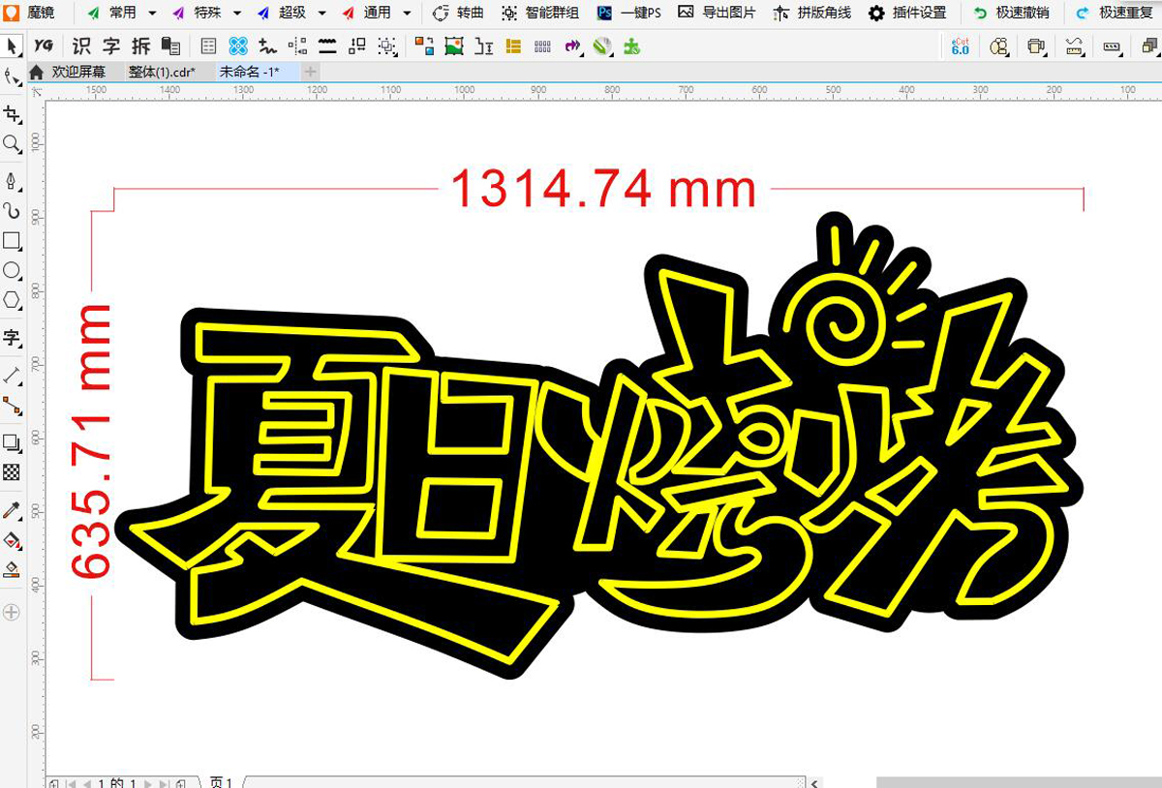Click the green puzzle plugin icon
The image size is (1162, 788).
[631, 45]
